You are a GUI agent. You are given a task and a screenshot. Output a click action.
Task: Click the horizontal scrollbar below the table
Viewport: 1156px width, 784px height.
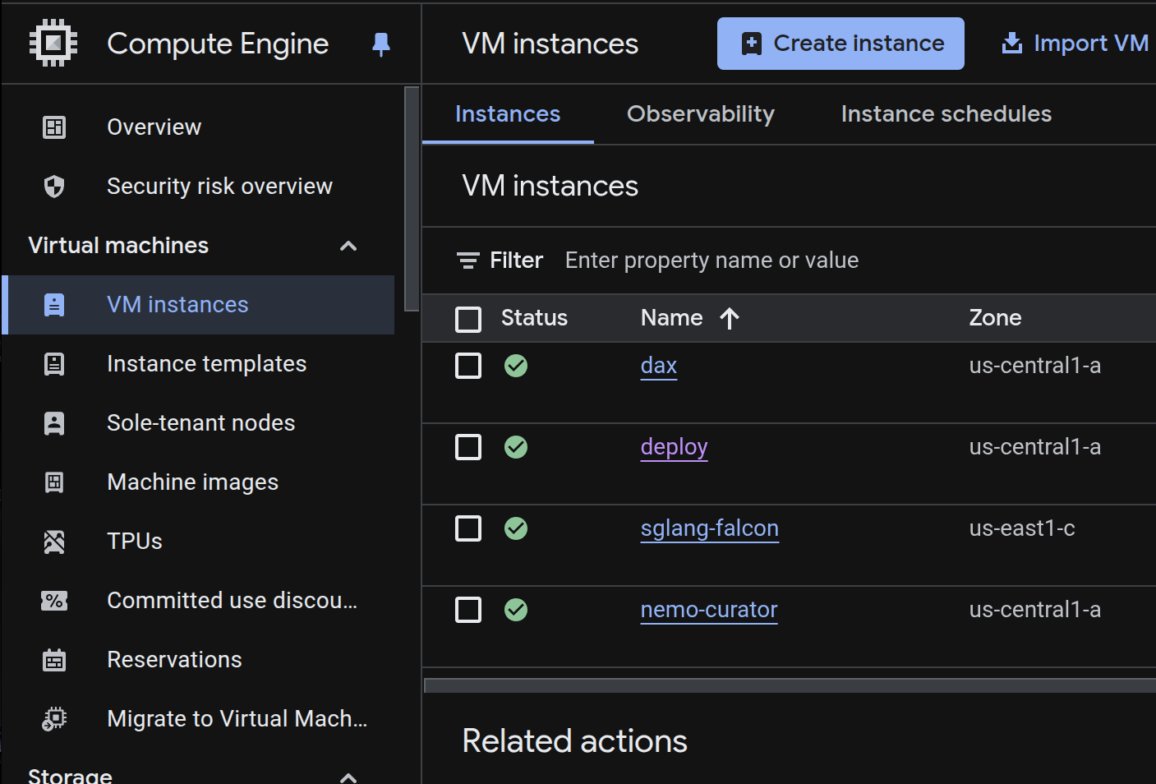click(x=789, y=685)
